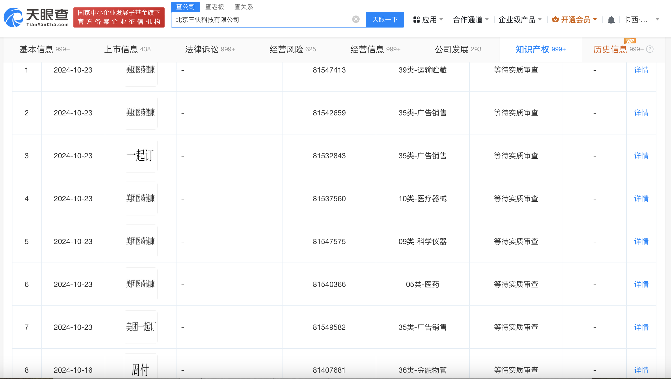
Task: Open the user account dropdown arrow
Action: click(657, 20)
